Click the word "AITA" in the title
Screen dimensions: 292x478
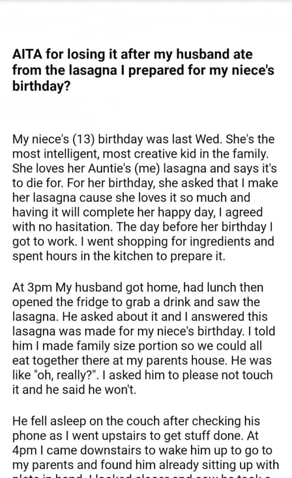coord(26,55)
